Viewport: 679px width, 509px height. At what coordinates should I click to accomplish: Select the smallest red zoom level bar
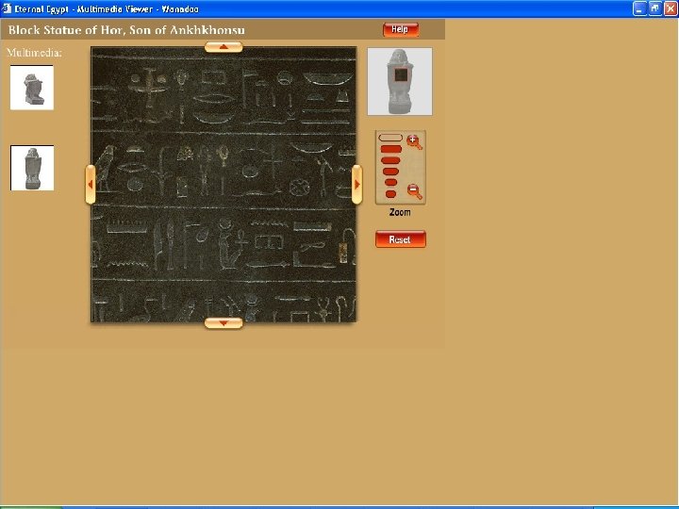[x=390, y=194]
